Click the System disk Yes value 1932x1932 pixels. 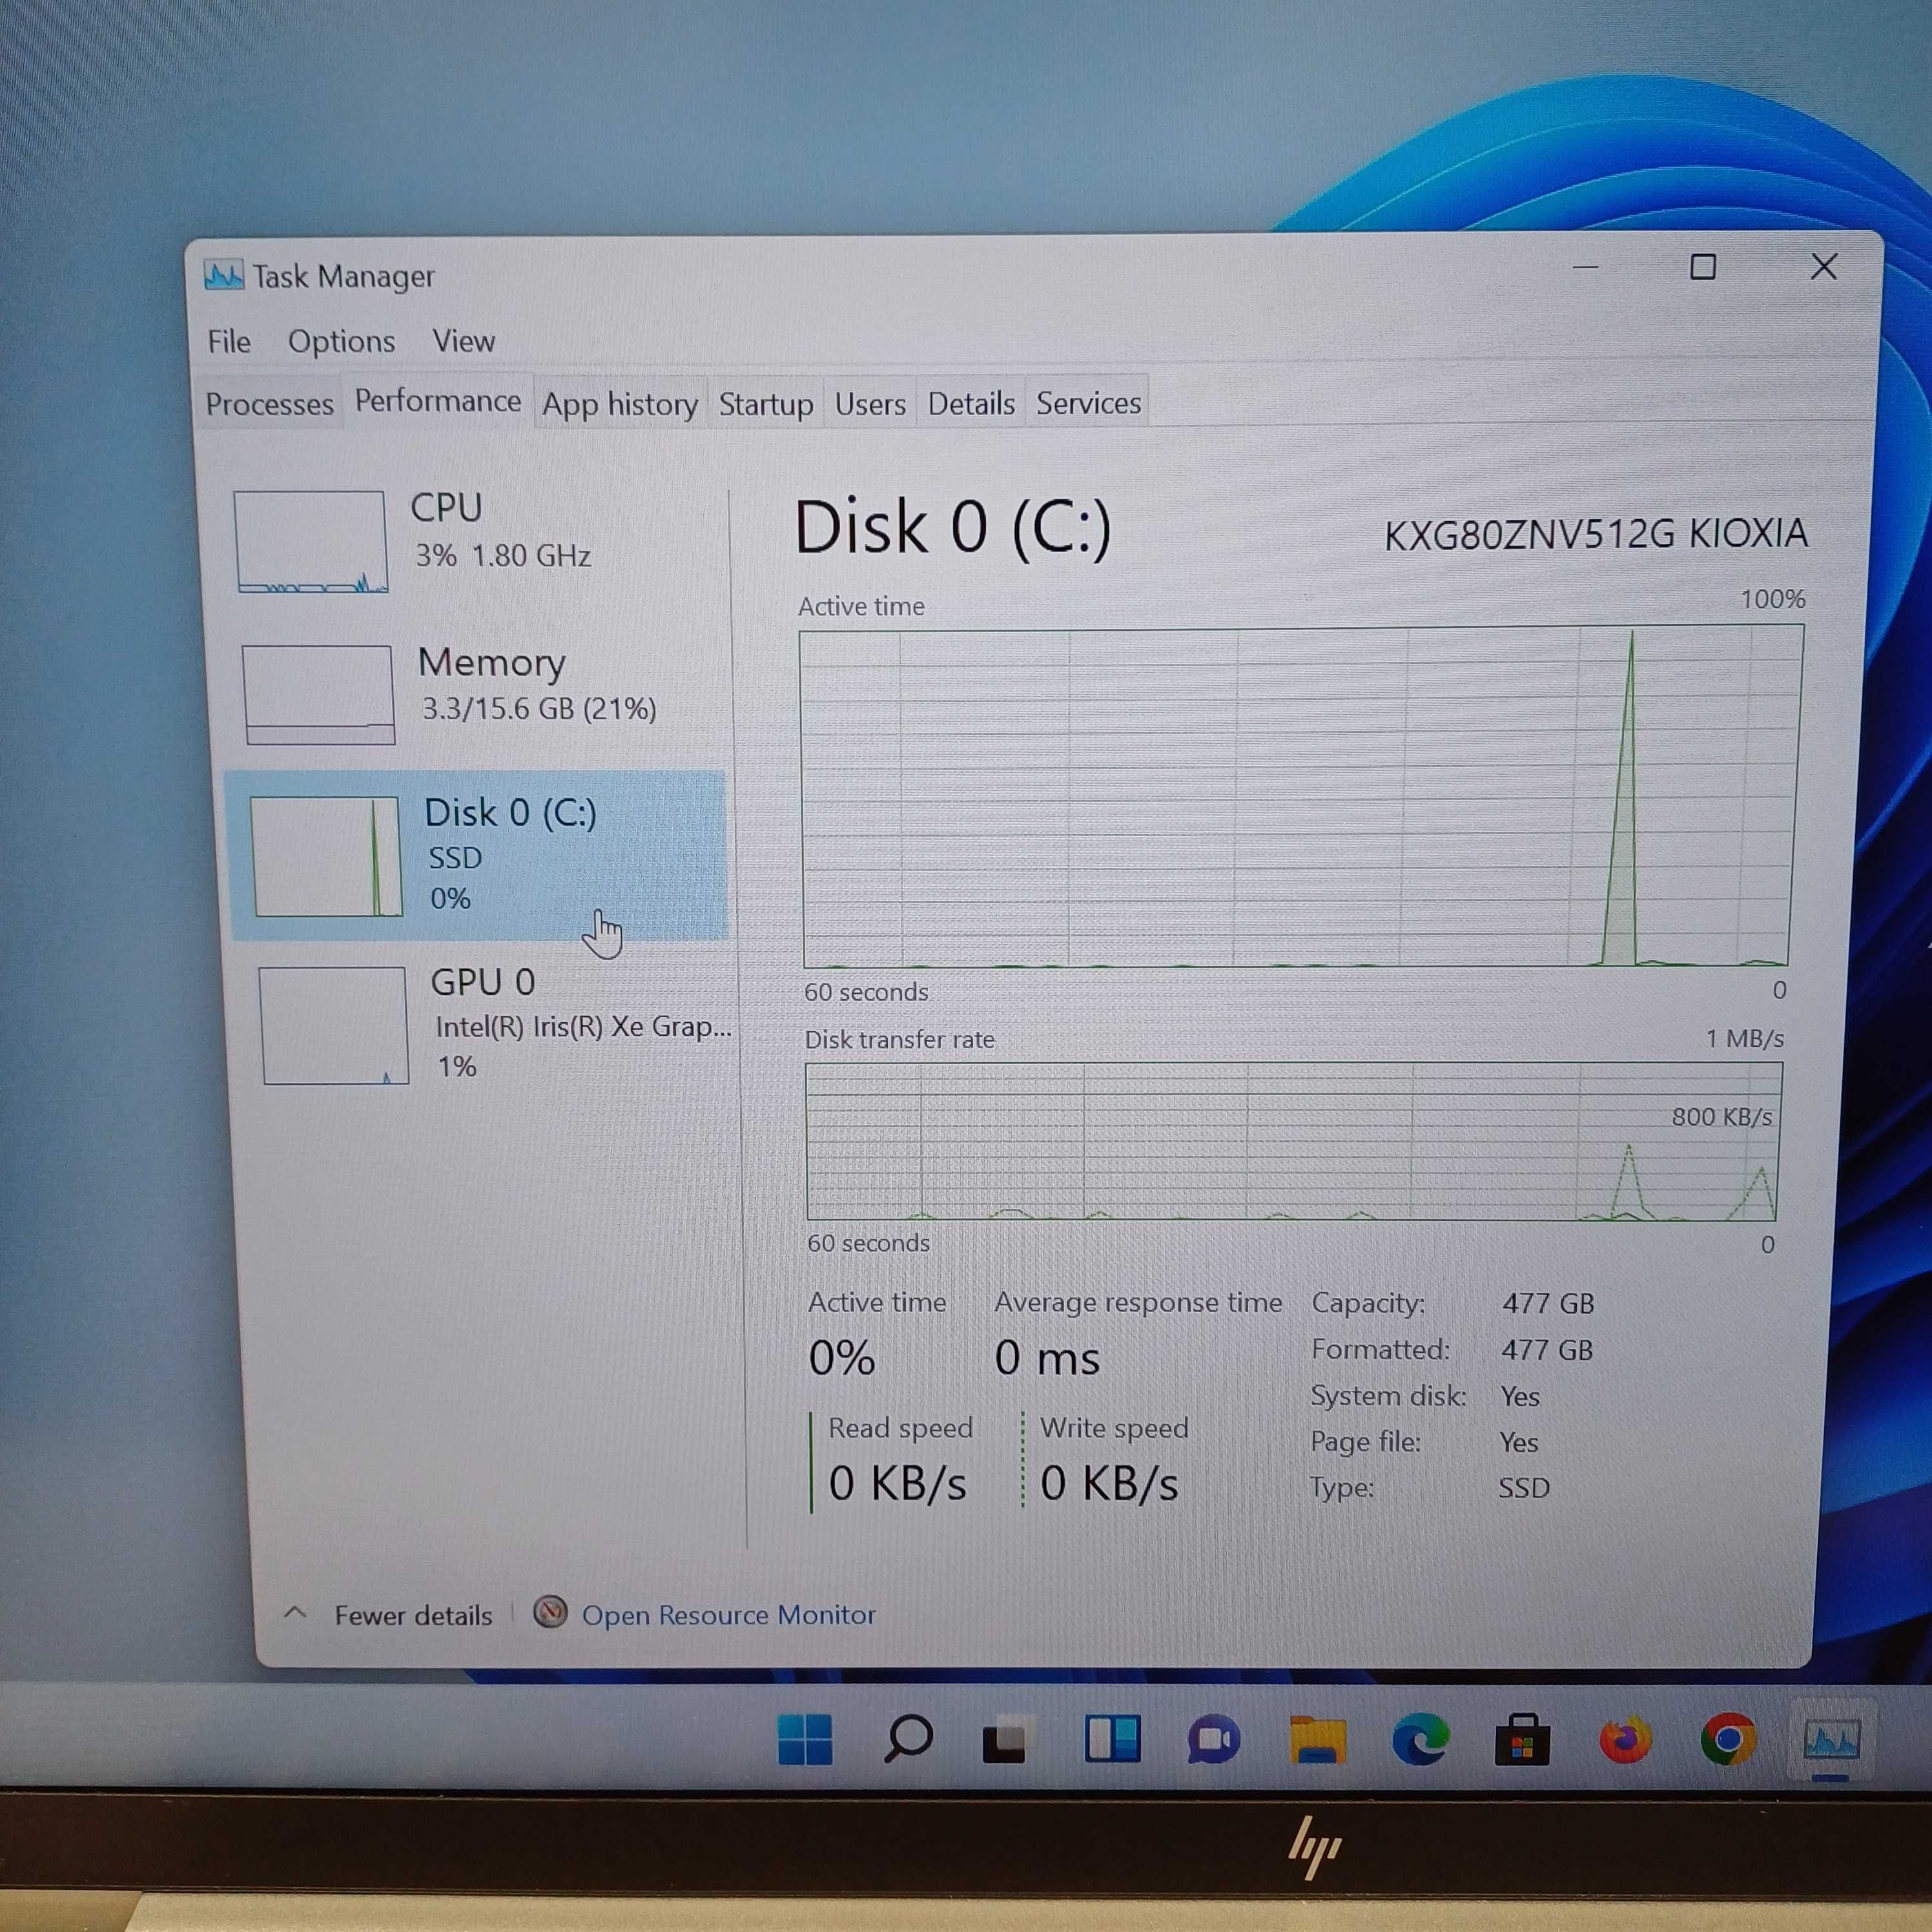coord(1520,1396)
